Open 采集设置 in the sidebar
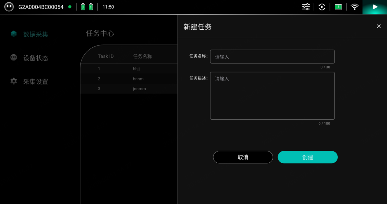 click(x=36, y=81)
